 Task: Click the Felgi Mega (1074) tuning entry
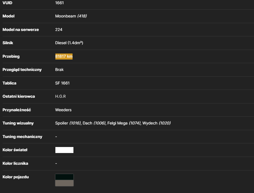pos(124,123)
